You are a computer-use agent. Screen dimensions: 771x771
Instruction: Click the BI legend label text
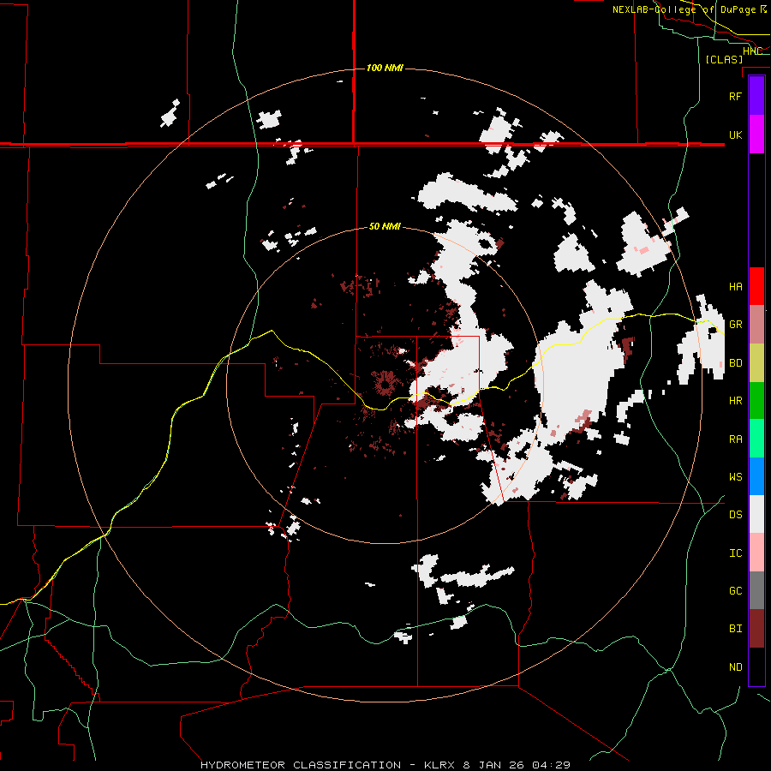pos(735,629)
